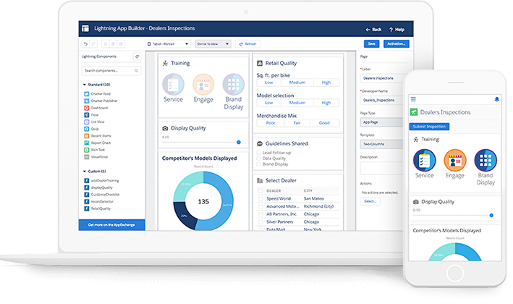Click the Label field Dealers Inspections
513x304 pixels.
tap(382, 78)
